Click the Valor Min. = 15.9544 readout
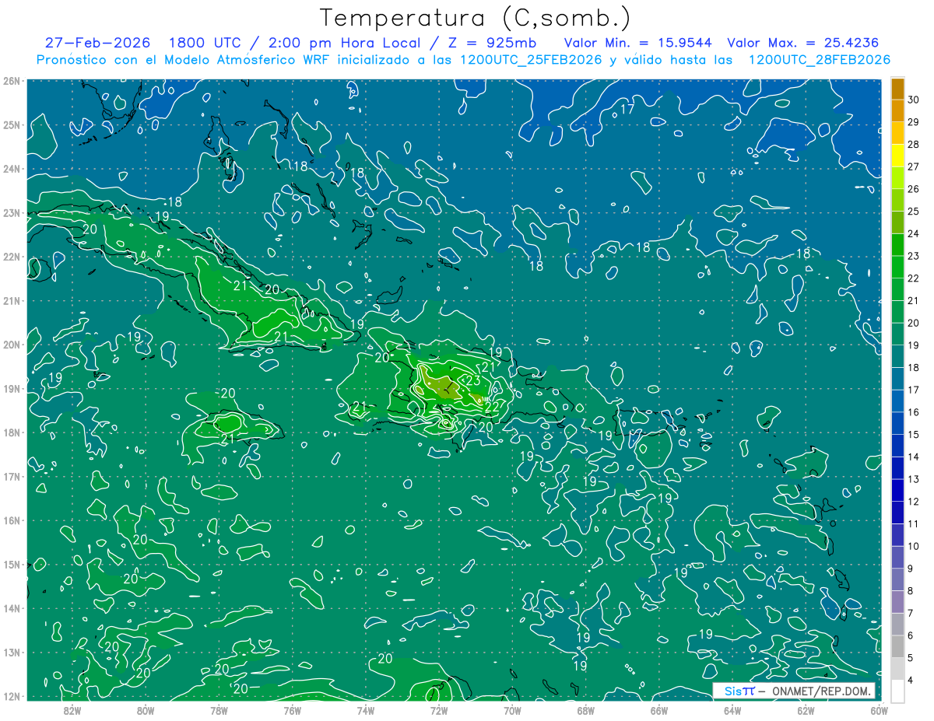Screen dimensions: 934x721 pos(637,43)
